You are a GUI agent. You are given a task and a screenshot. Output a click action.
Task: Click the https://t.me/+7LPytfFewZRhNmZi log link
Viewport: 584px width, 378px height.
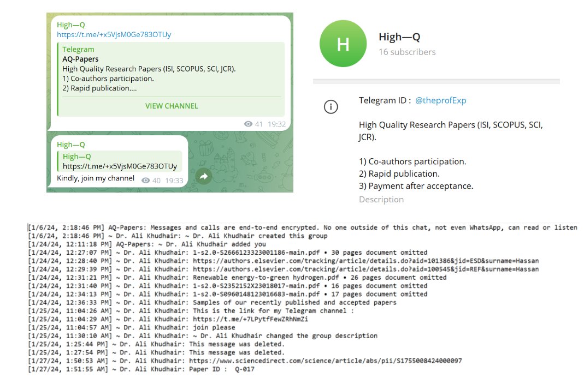250,319
